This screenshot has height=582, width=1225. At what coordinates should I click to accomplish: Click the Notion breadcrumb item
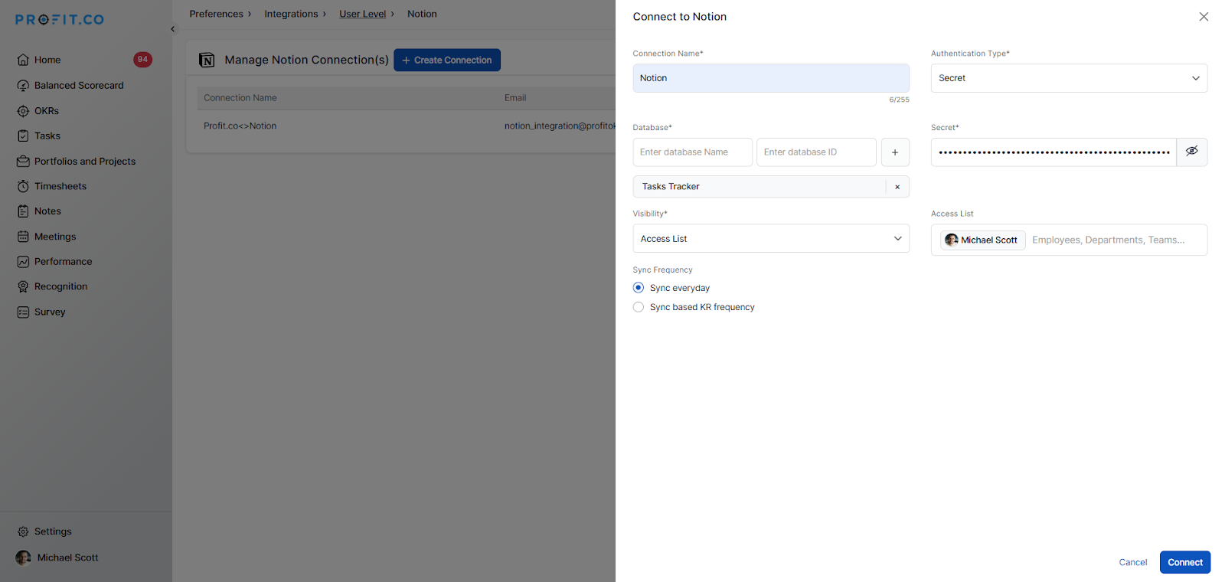(422, 14)
